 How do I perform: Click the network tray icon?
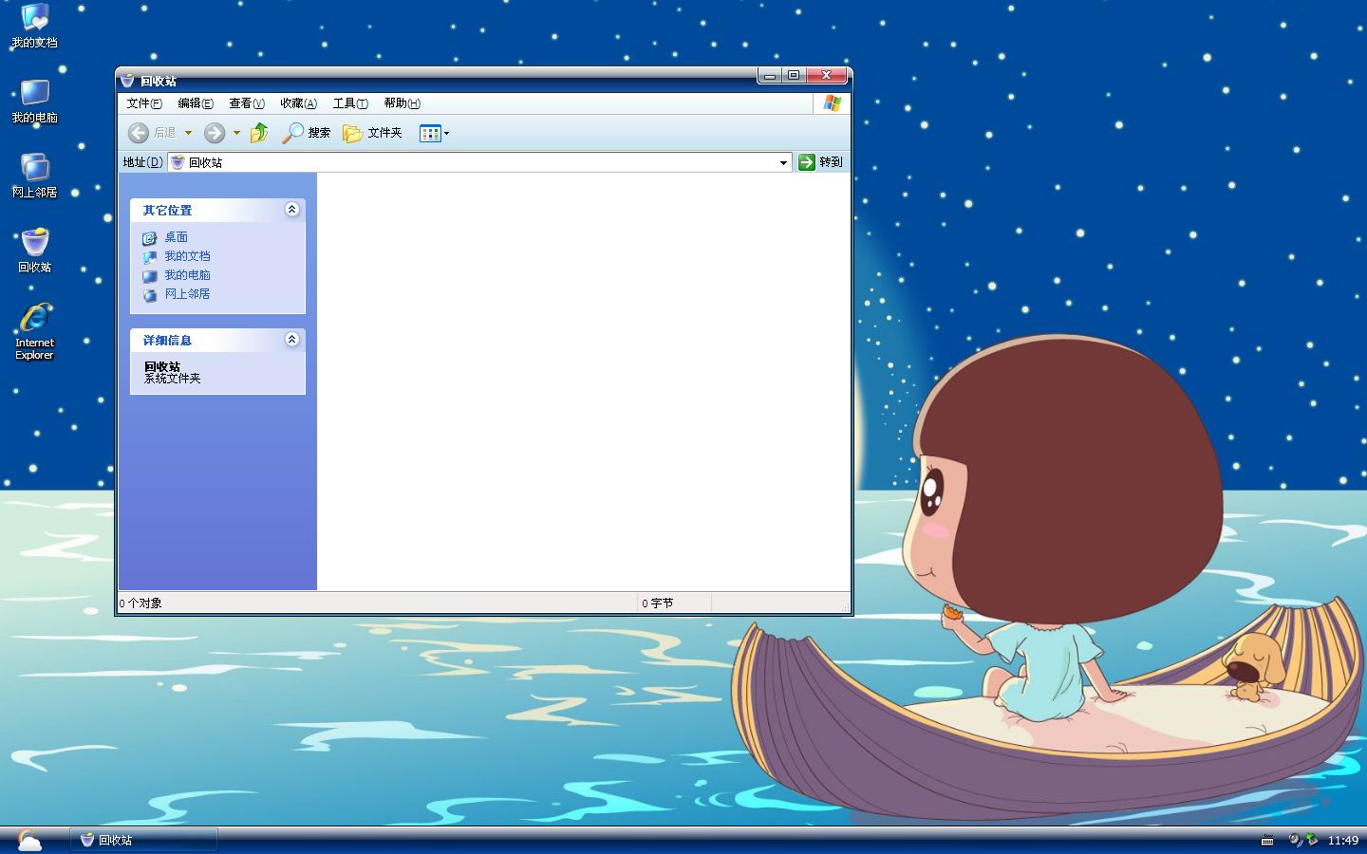tap(1312, 840)
